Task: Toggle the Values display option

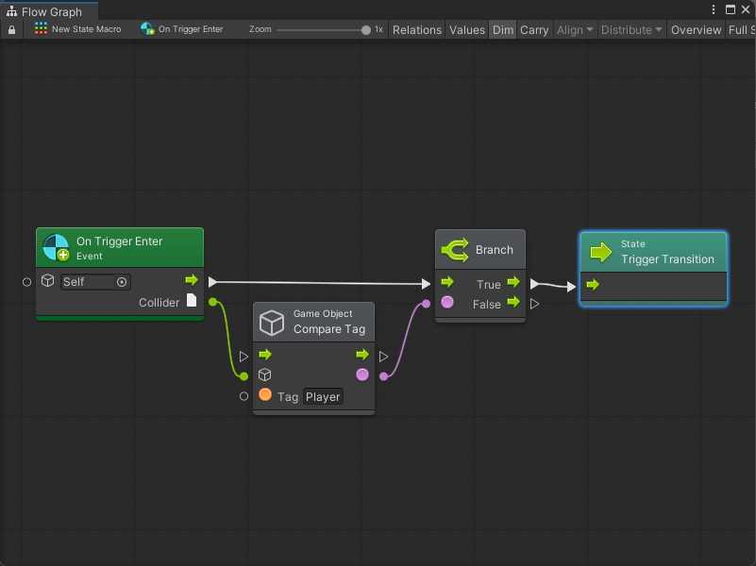Action: point(466,30)
